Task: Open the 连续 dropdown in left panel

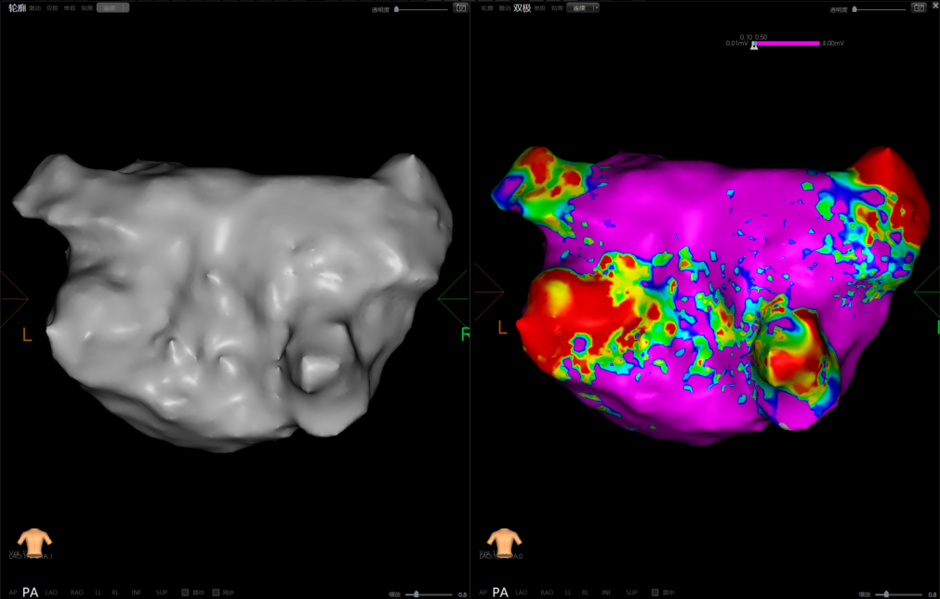Action: pyautogui.click(x=113, y=7)
